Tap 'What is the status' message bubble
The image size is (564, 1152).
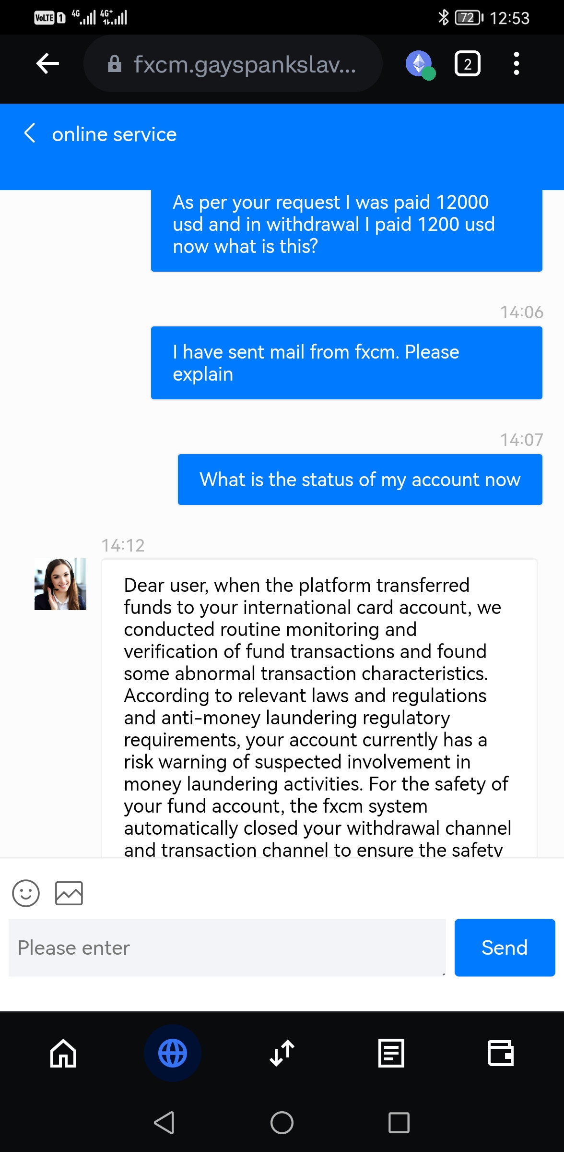(x=360, y=480)
